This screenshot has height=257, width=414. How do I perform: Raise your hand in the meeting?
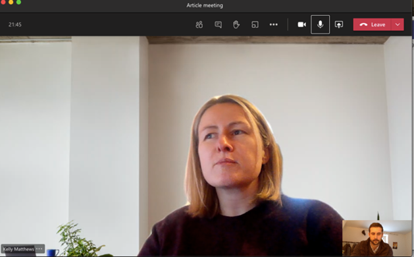[236, 24]
